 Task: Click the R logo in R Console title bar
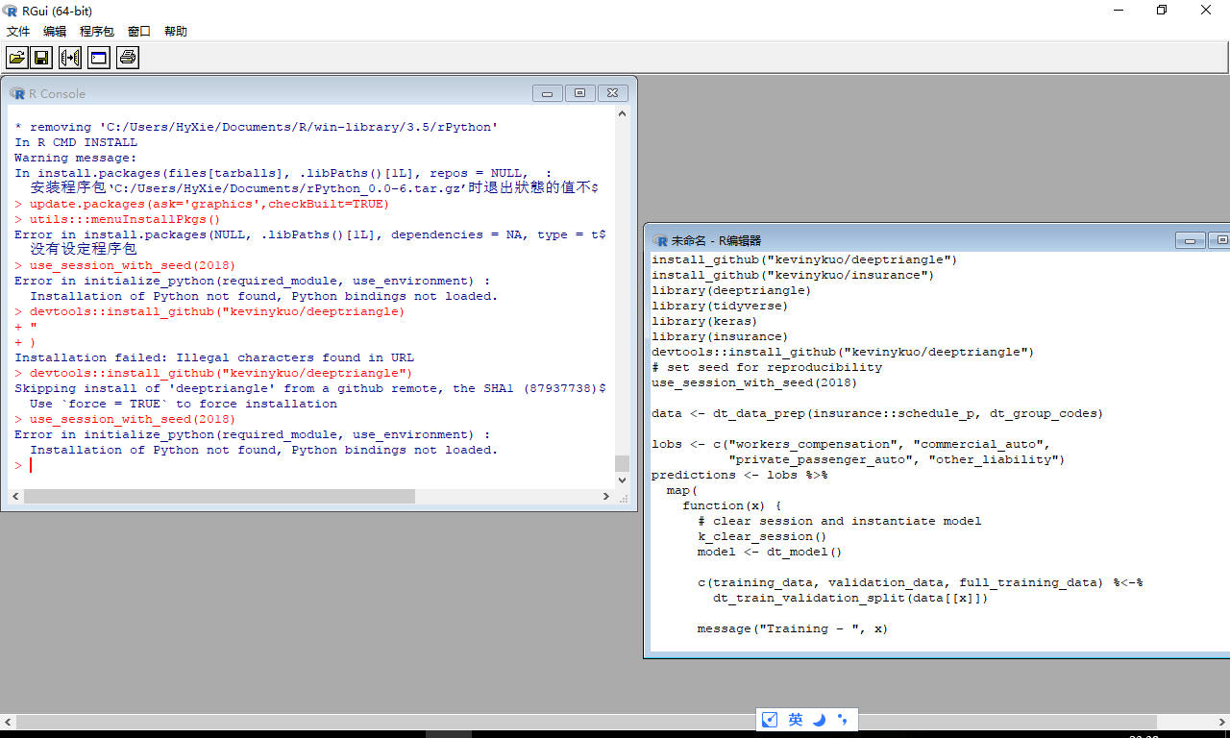[x=17, y=93]
